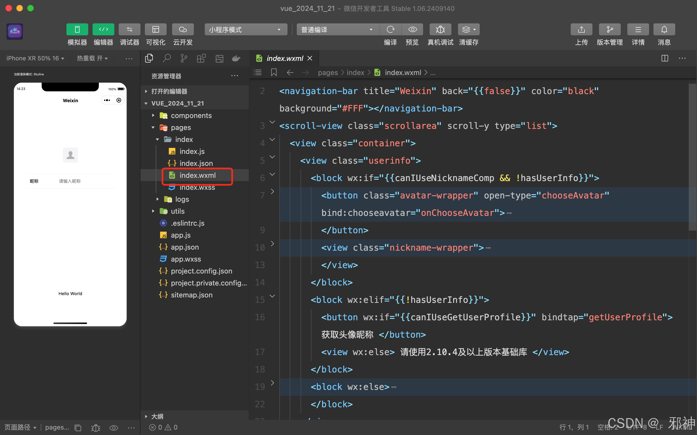The image size is (697, 435).
Task: Click the messages (消息) bell icon
Action: point(664,29)
